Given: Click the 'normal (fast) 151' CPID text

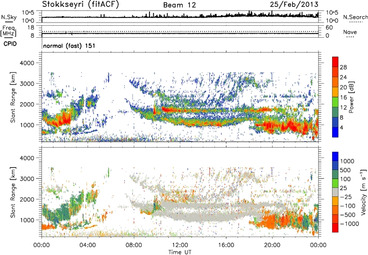Looking at the screenshot, I should point(69,46).
